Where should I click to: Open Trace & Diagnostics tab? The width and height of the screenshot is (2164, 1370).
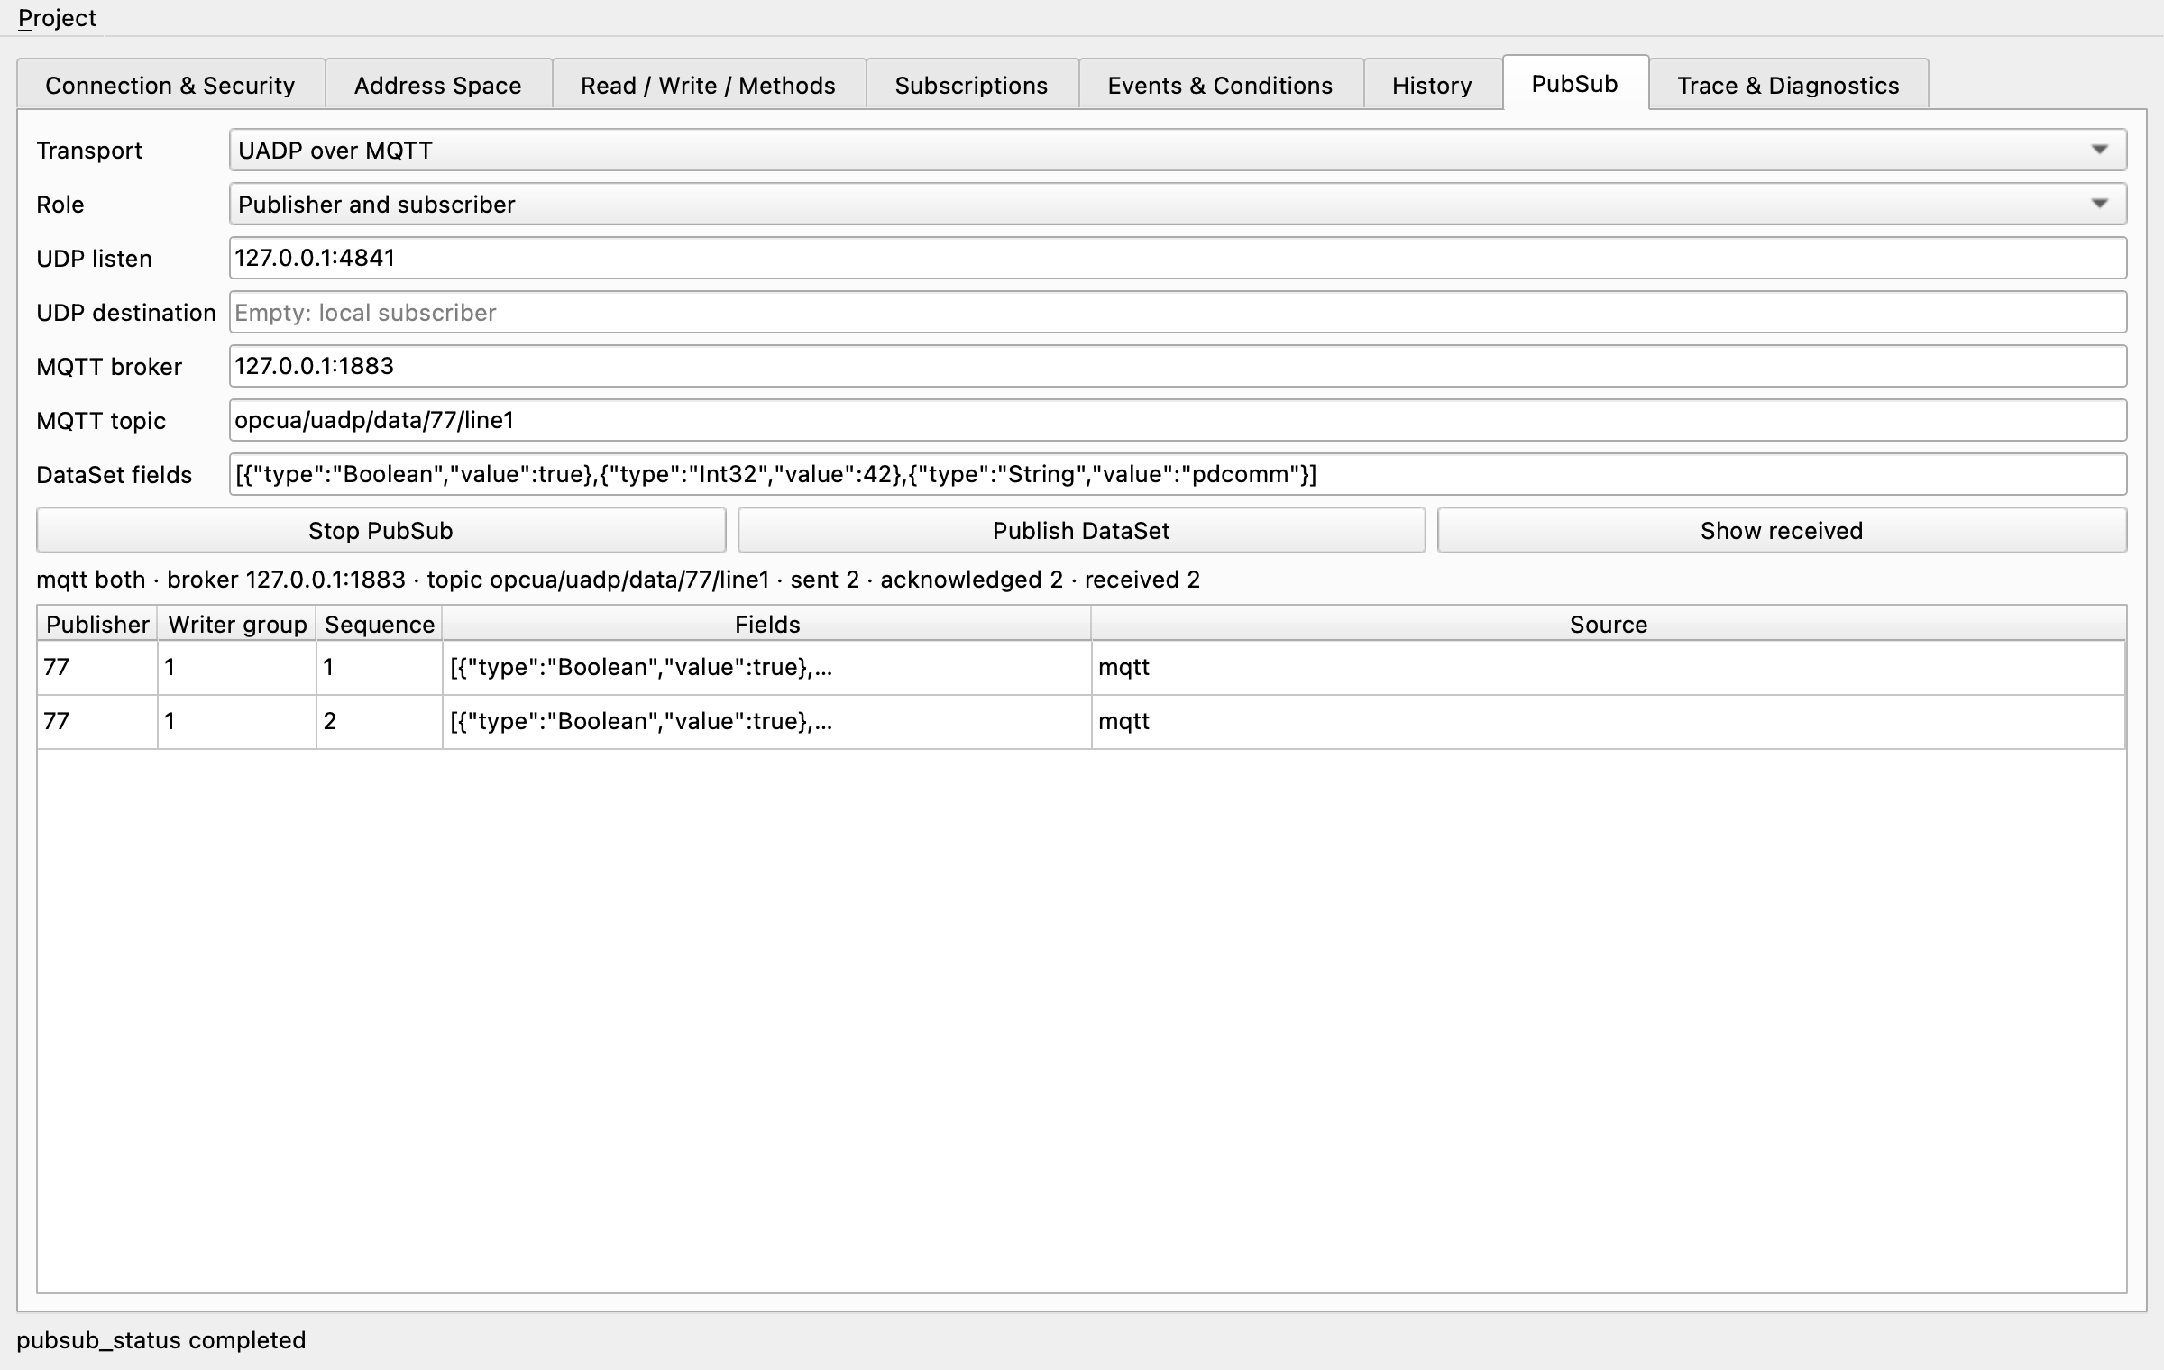click(1789, 86)
